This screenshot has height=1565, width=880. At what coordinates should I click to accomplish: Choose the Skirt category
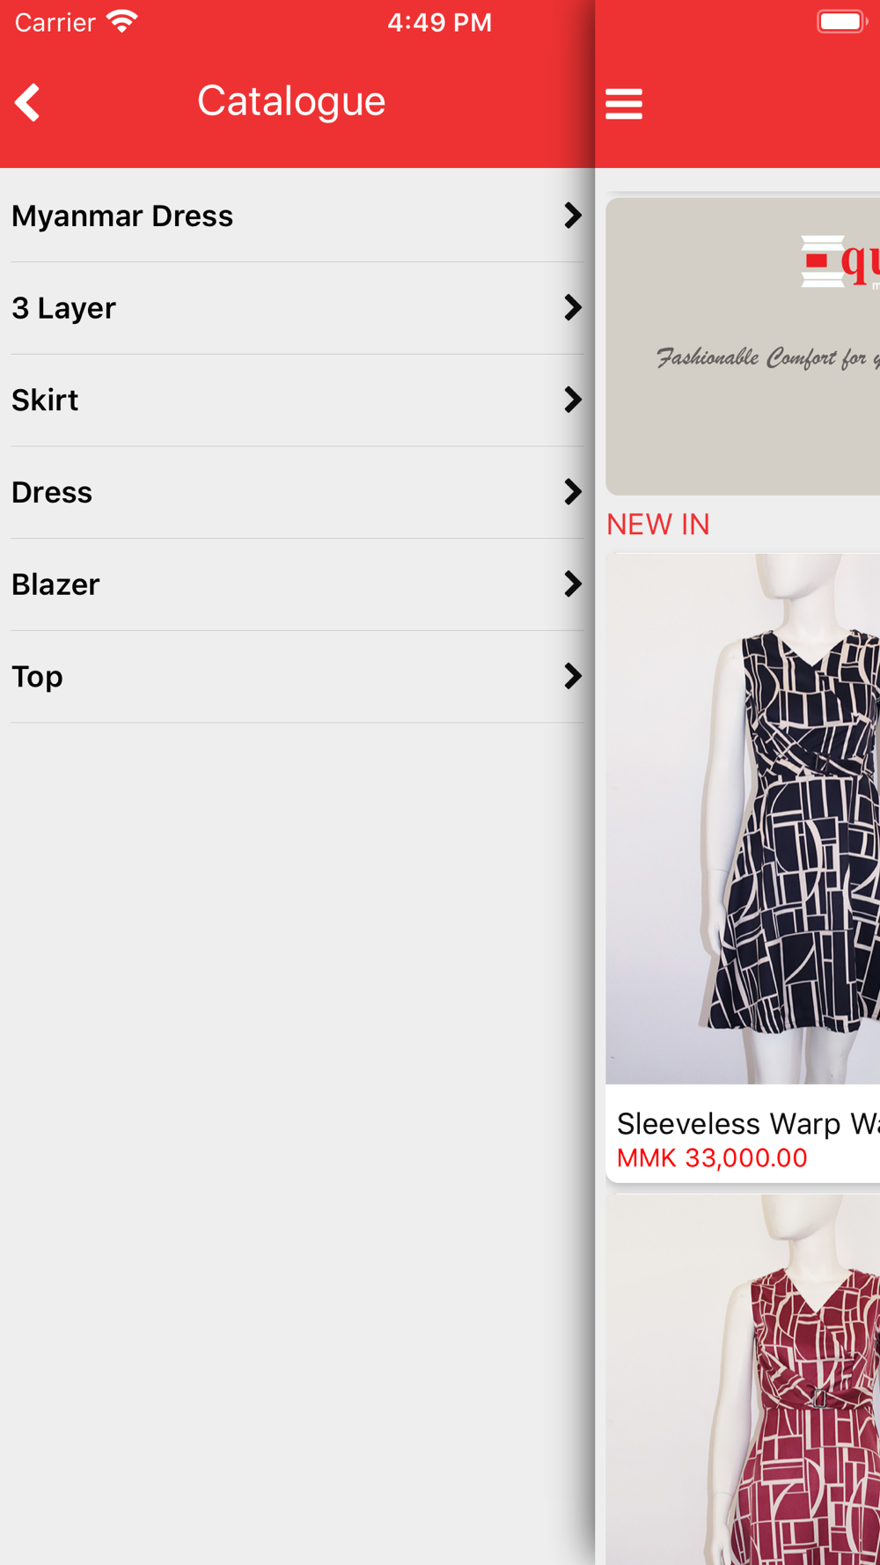click(x=297, y=400)
